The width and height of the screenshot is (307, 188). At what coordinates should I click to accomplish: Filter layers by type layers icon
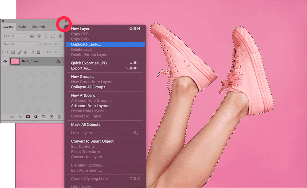click(46, 36)
